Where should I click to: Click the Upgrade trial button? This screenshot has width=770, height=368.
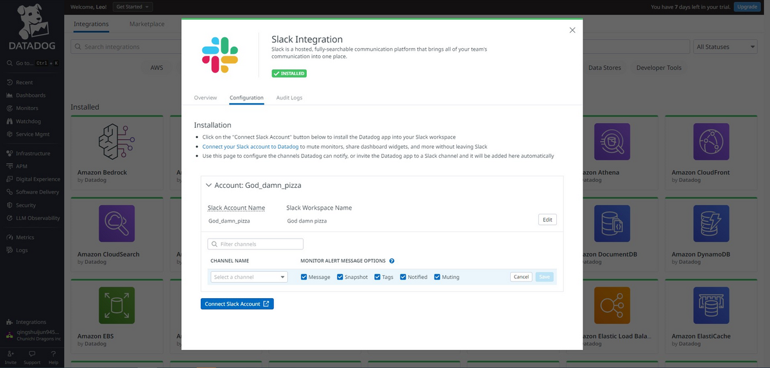747,6
